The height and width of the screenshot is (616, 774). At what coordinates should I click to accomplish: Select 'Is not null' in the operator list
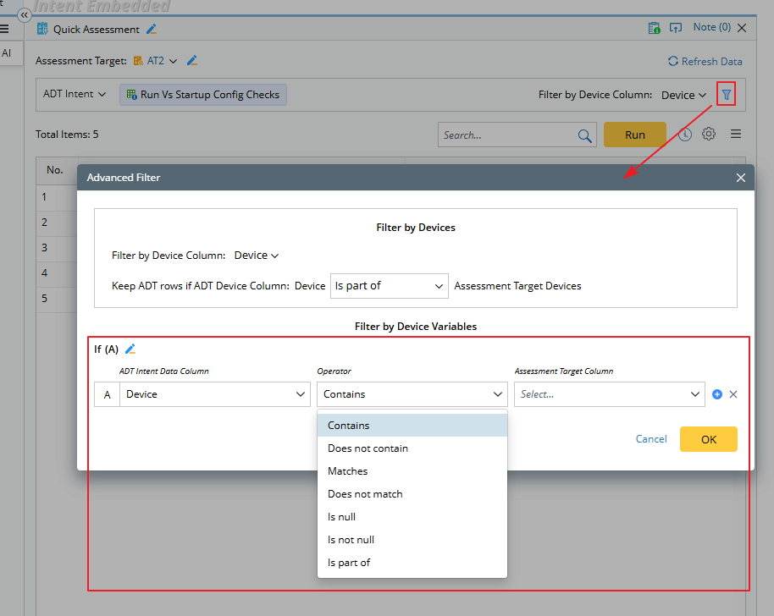pos(351,540)
